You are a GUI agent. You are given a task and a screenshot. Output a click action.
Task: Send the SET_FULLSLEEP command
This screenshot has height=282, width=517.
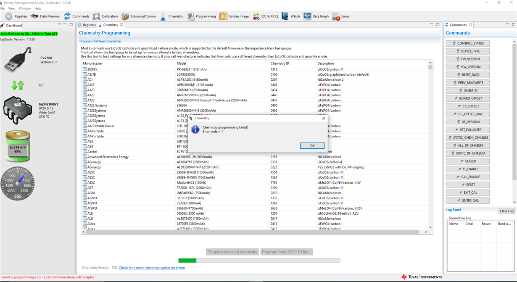tap(467, 130)
